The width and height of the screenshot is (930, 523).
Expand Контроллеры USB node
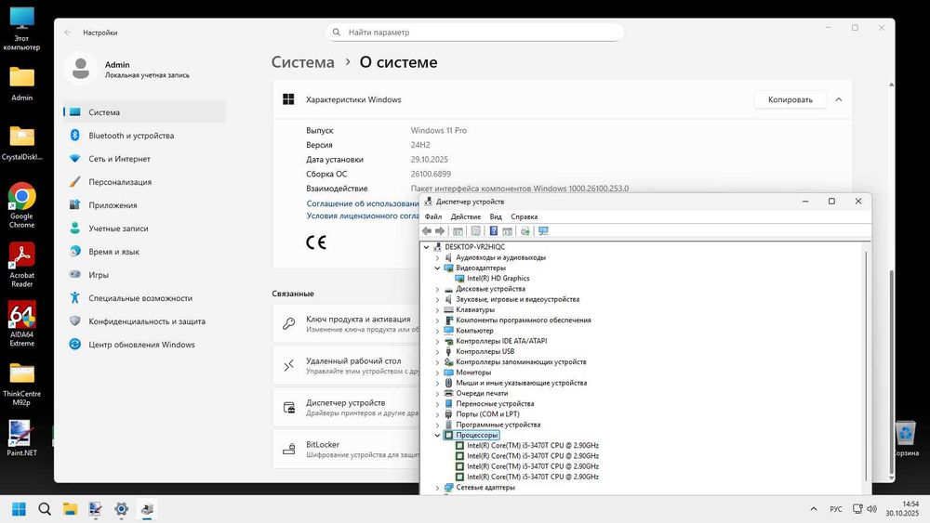[x=438, y=352]
